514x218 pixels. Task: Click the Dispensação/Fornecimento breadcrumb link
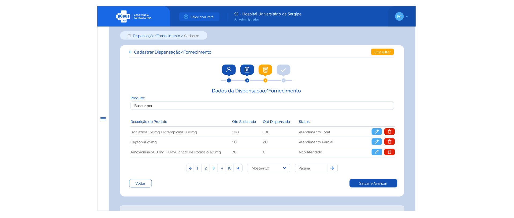click(x=156, y=36)
